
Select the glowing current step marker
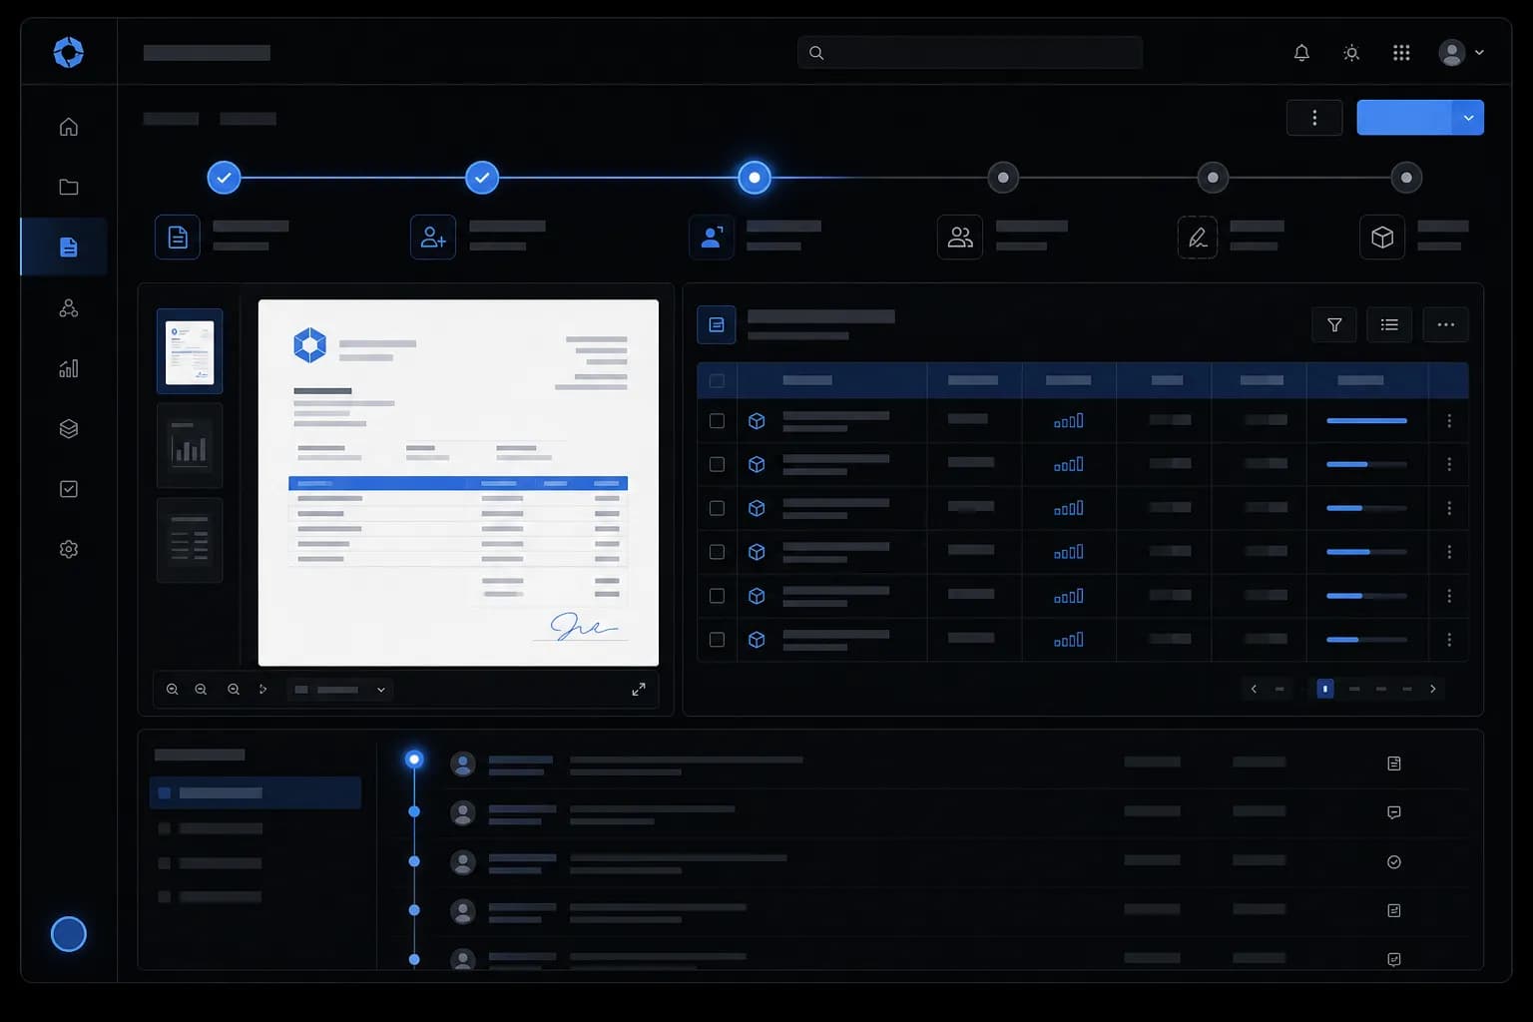click(x=755, y=178)
